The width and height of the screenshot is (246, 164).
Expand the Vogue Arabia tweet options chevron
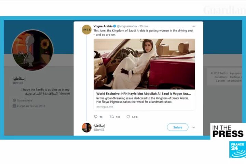point(194,27)
